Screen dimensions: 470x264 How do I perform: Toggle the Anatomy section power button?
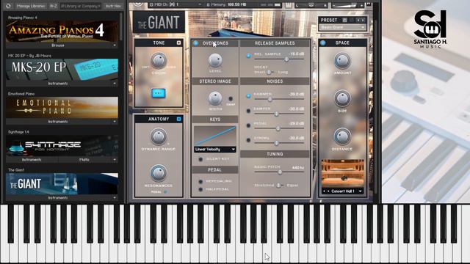(178, 119)
